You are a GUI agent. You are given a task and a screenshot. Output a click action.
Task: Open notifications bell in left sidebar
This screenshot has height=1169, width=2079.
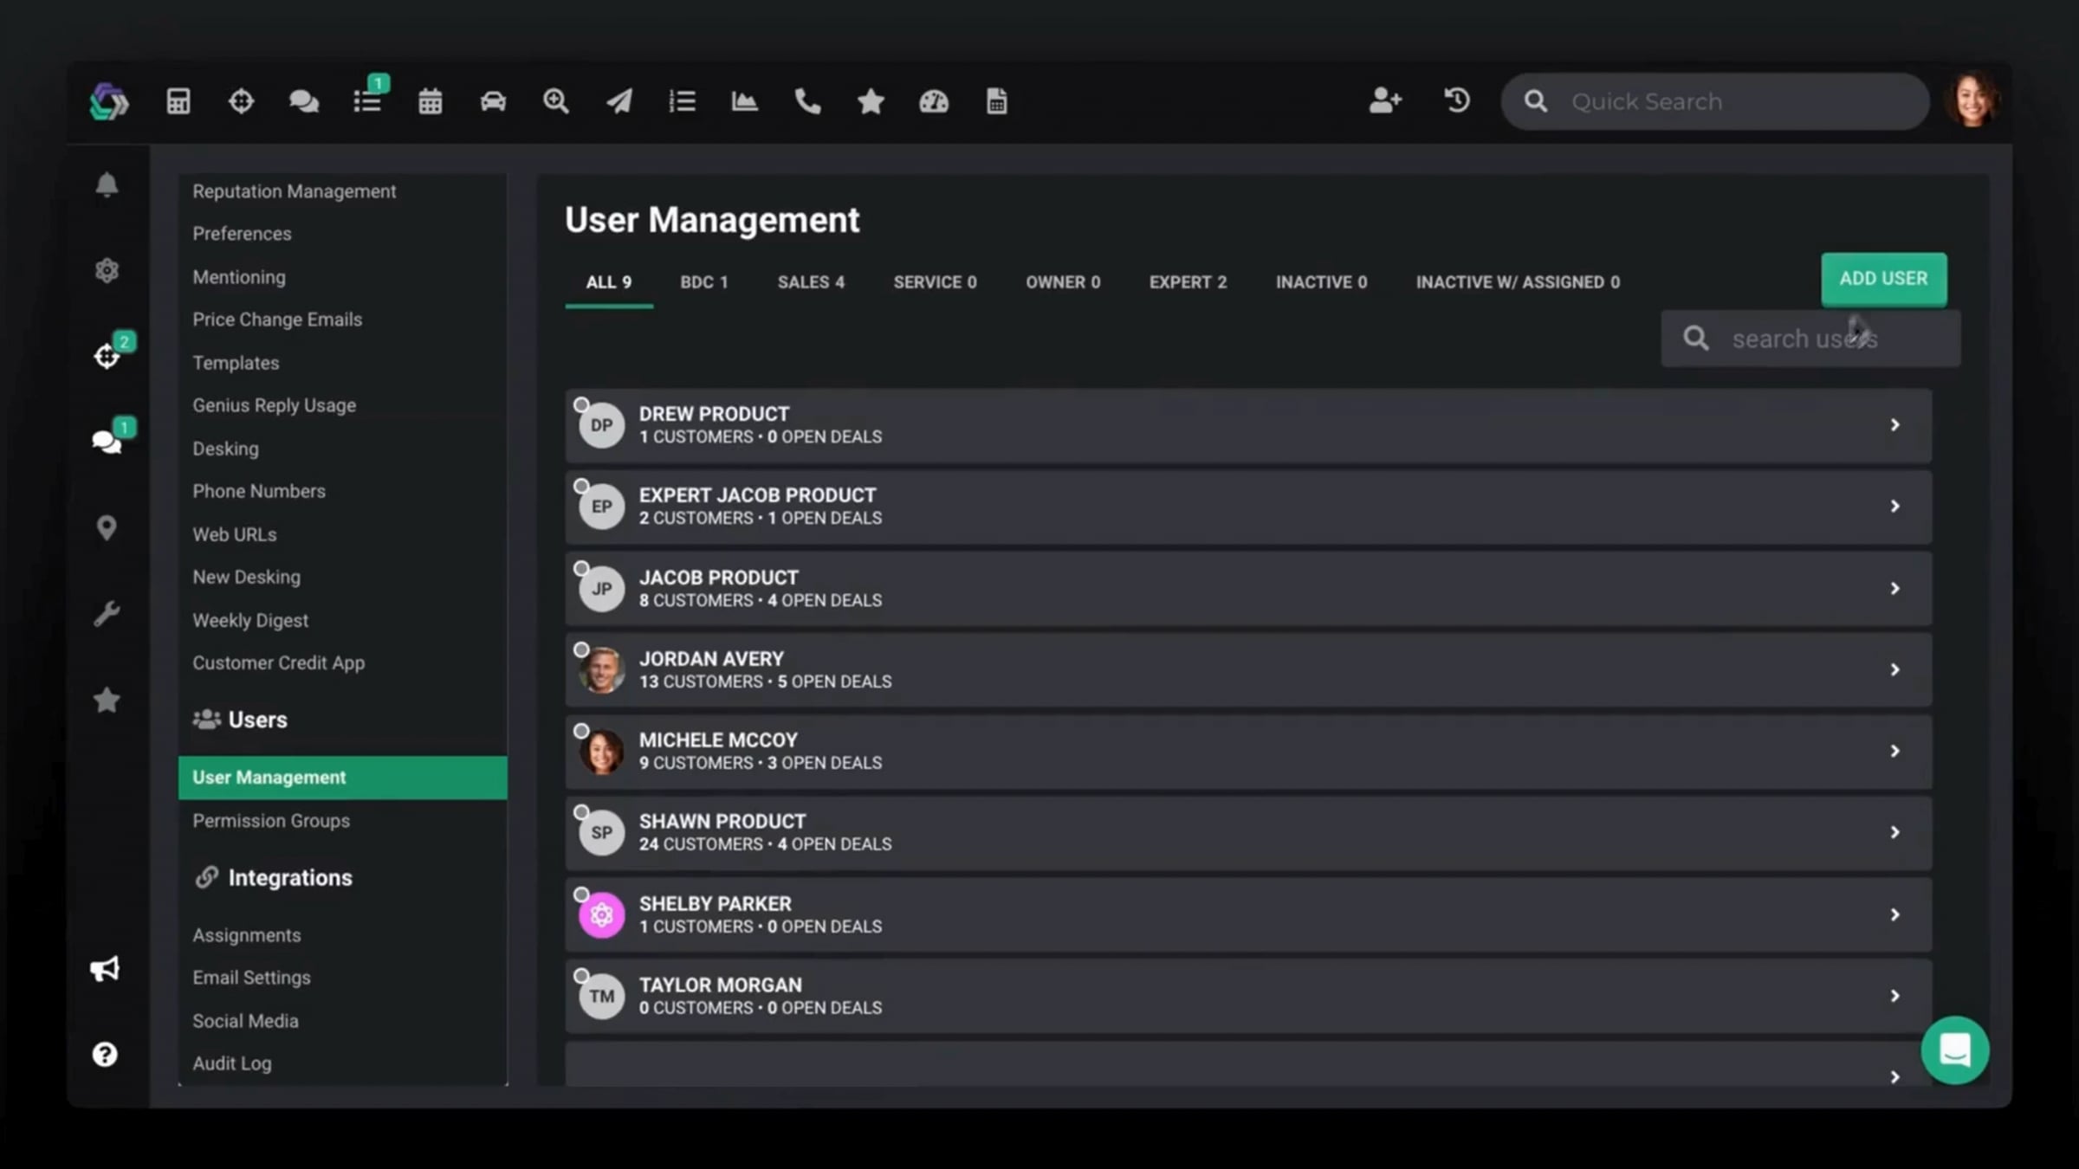[107, 184]
